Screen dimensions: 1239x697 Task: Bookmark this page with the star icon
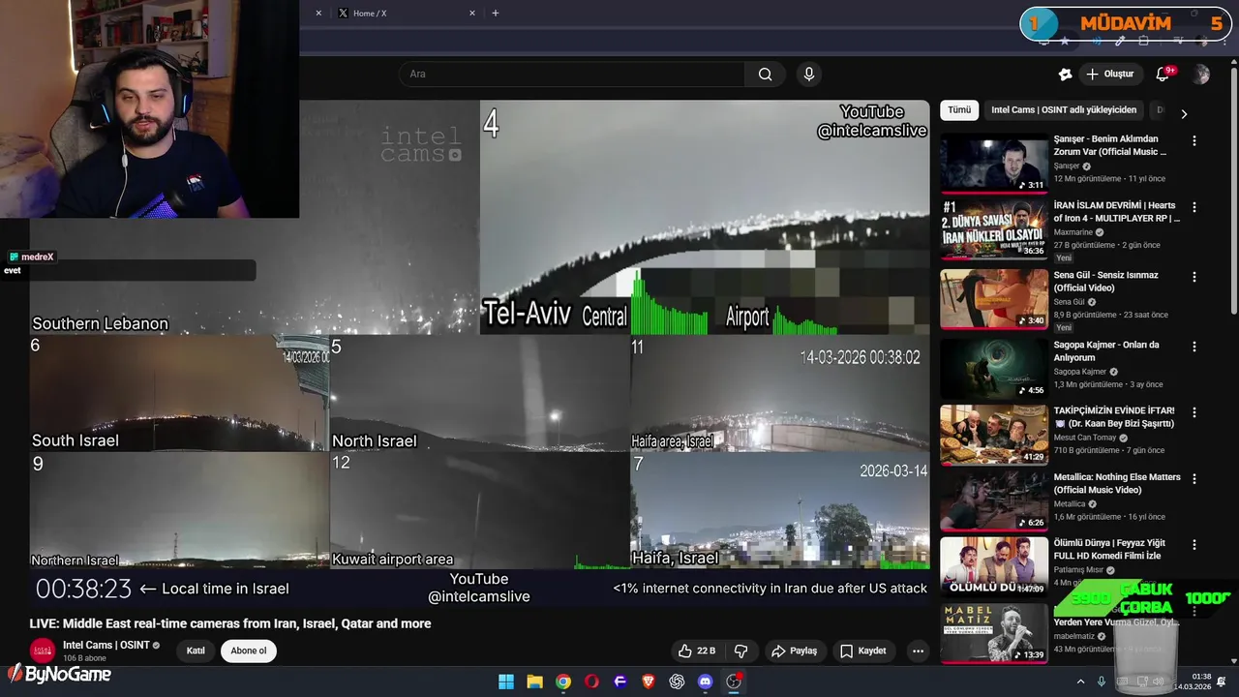[x=1065, y=42]
